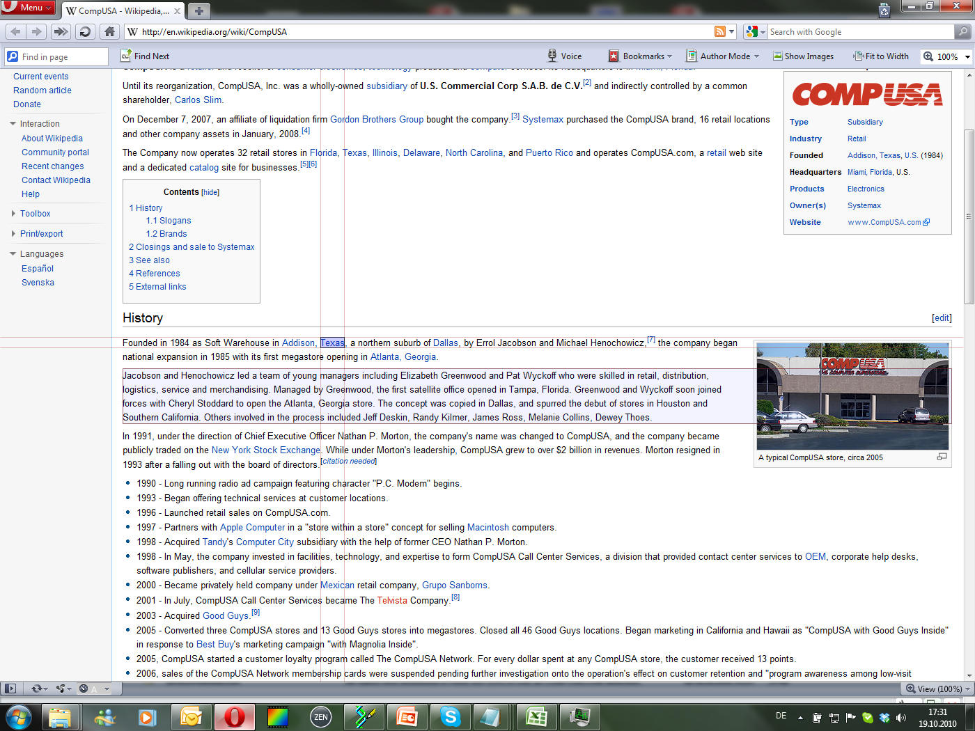Open Windows Live Messenger taskbar icon
The width and height of the screenshot is (975, 731).
(x=105, y=717)
